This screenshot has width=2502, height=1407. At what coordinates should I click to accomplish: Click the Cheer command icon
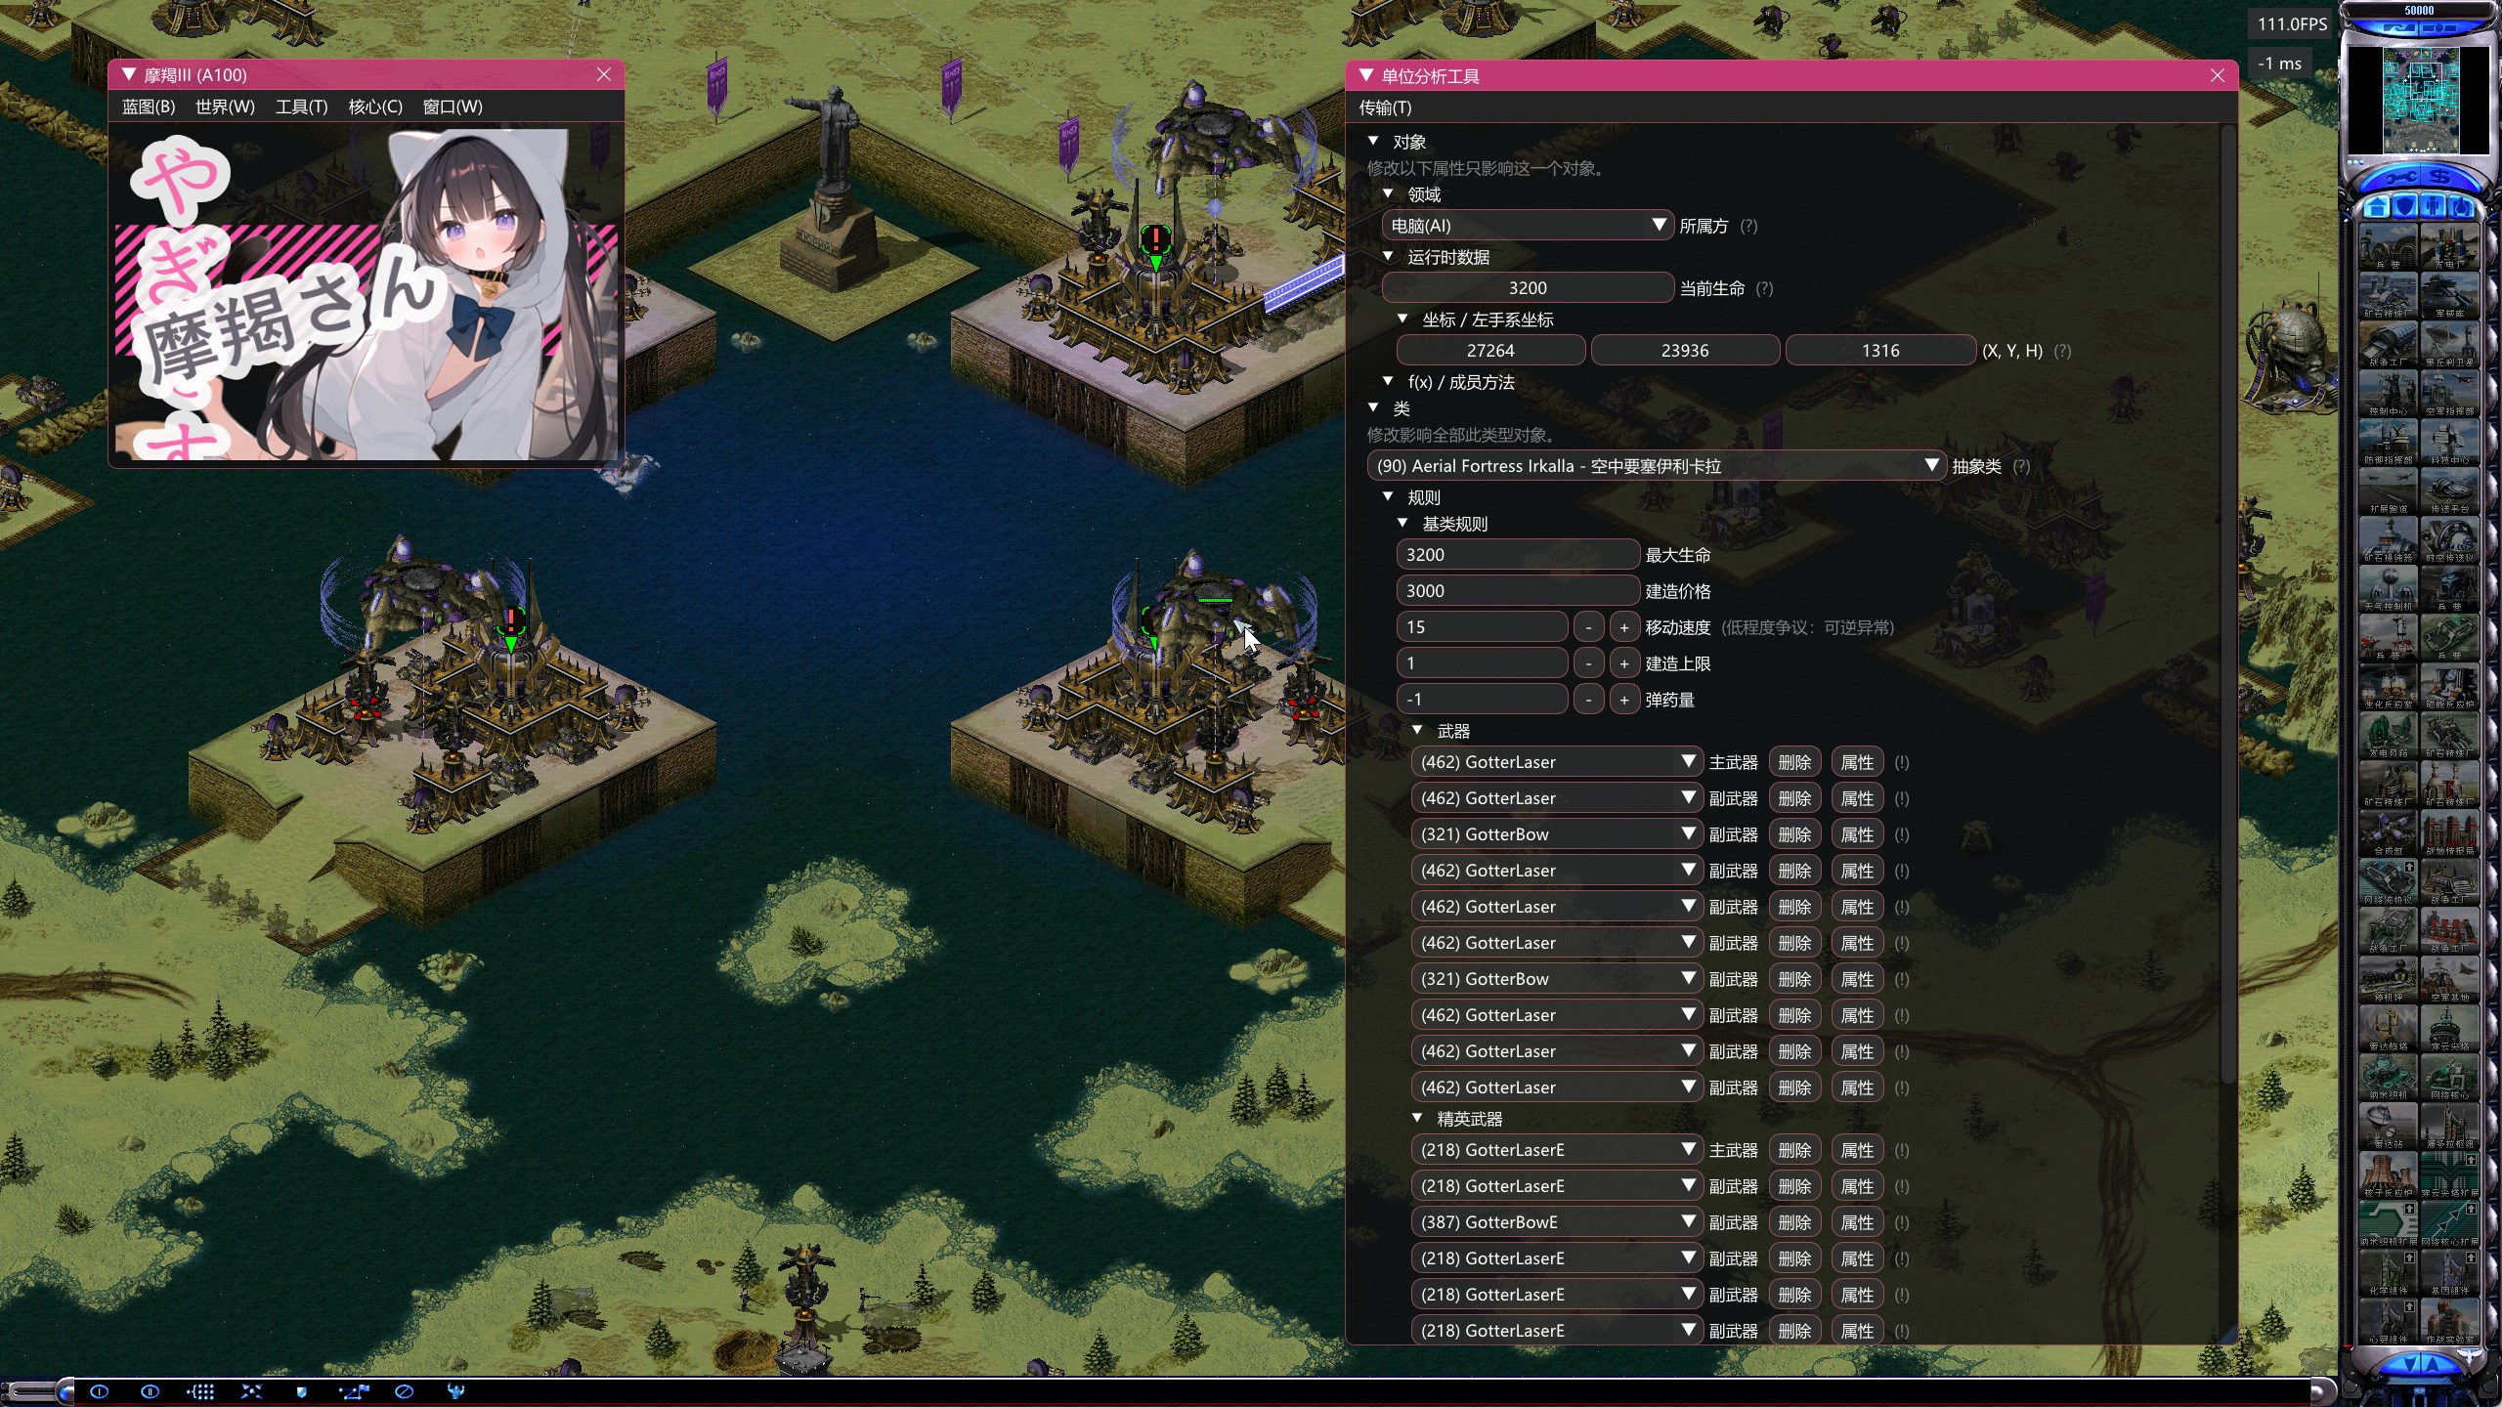pyautogui.click(x=455, y=1391)
